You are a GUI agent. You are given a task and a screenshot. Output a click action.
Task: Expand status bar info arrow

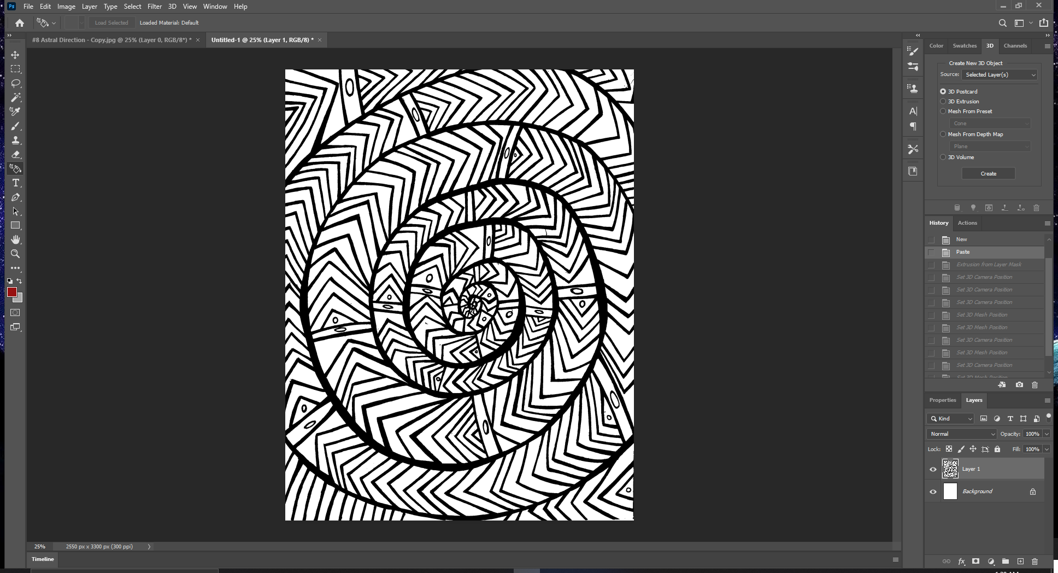point(149,546)
